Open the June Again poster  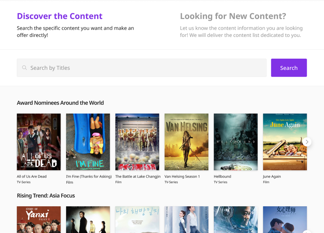coord(285,142)
